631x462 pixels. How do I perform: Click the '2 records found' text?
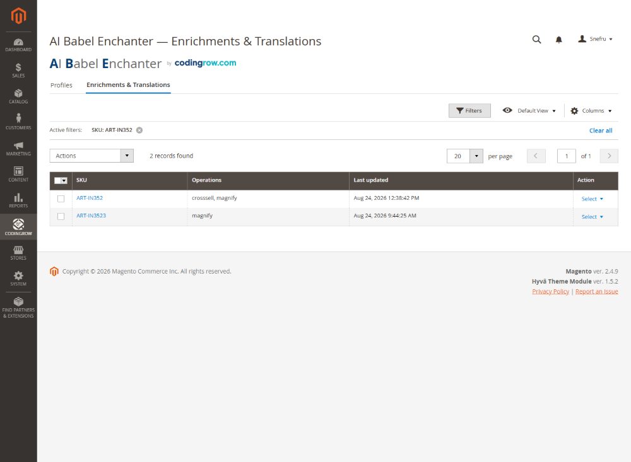(x=172, y=156)
